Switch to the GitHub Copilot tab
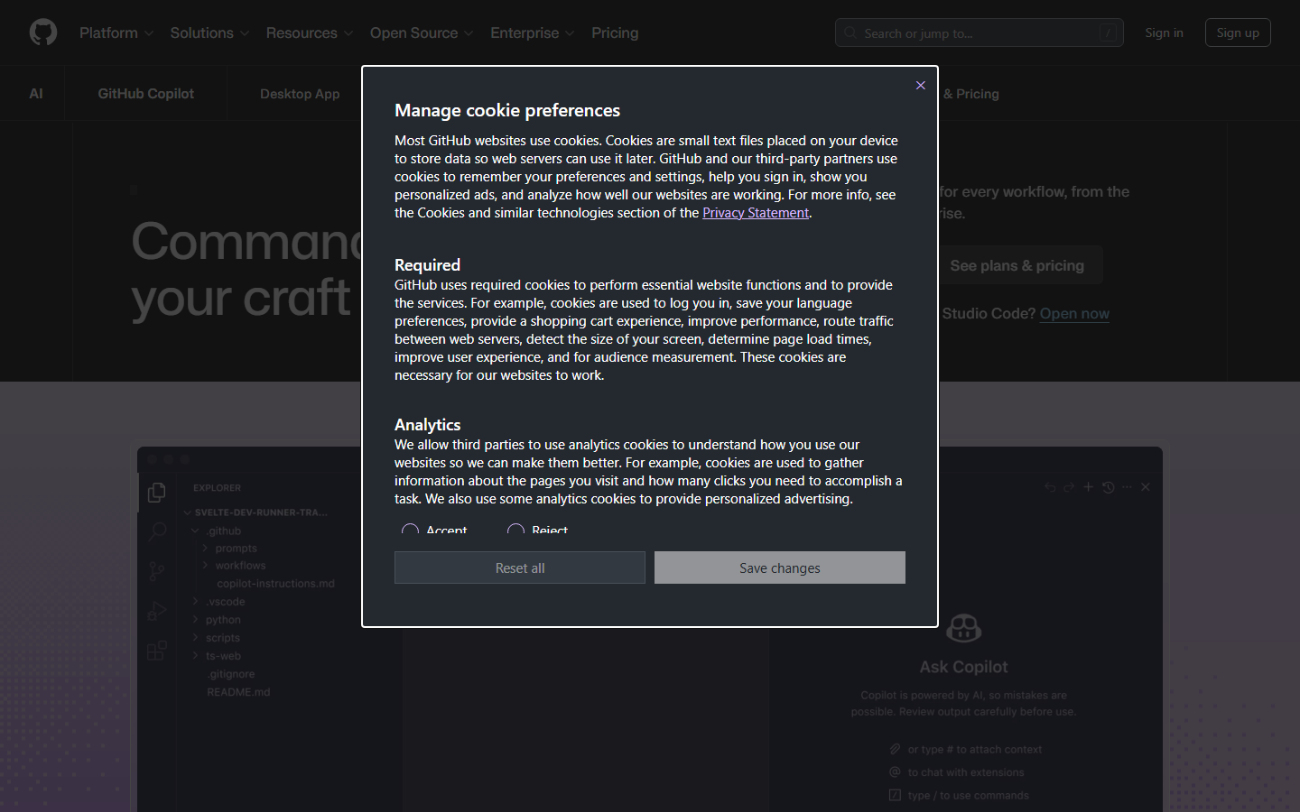Screen dimensions: 1300x812 coord(145,94)
